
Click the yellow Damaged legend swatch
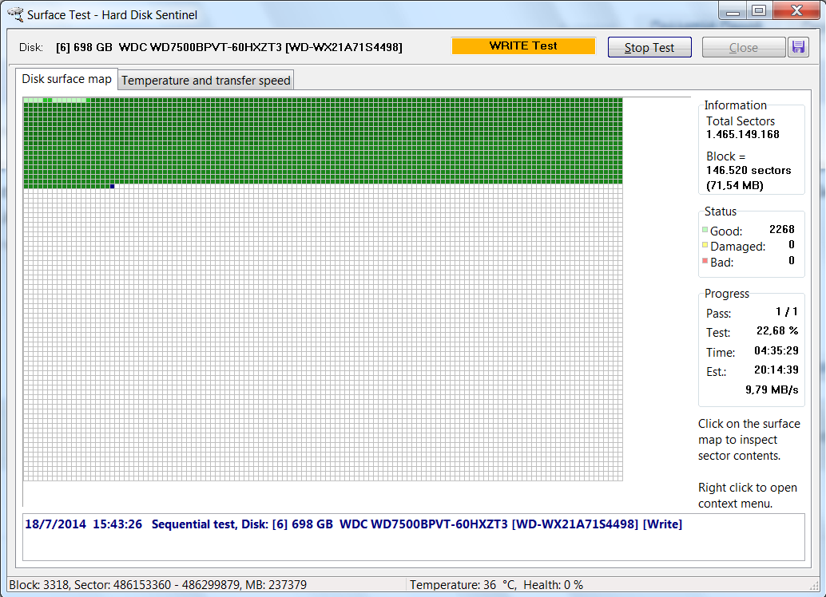point(705,245)
